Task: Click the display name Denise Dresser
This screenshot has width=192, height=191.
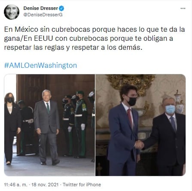Action: pos(41,8)
